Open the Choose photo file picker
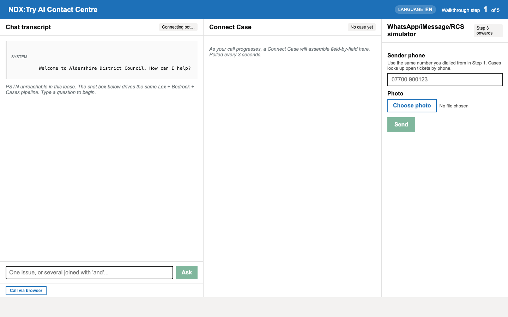Image resolution: width=508 pixels, height=317 pixels. pyautogui.click(x=412, y=106)
